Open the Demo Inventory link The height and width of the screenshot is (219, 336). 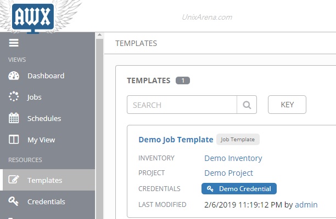(x=233, y=158)
